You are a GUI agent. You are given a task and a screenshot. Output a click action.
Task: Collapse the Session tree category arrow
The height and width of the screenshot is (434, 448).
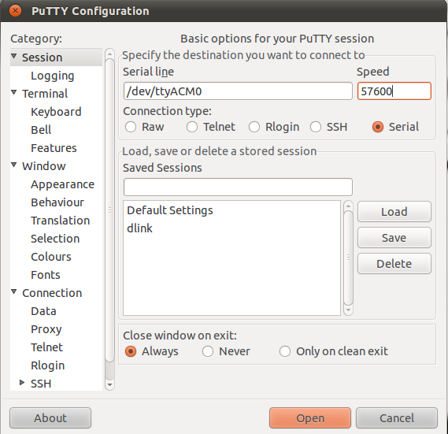[13, 56]
